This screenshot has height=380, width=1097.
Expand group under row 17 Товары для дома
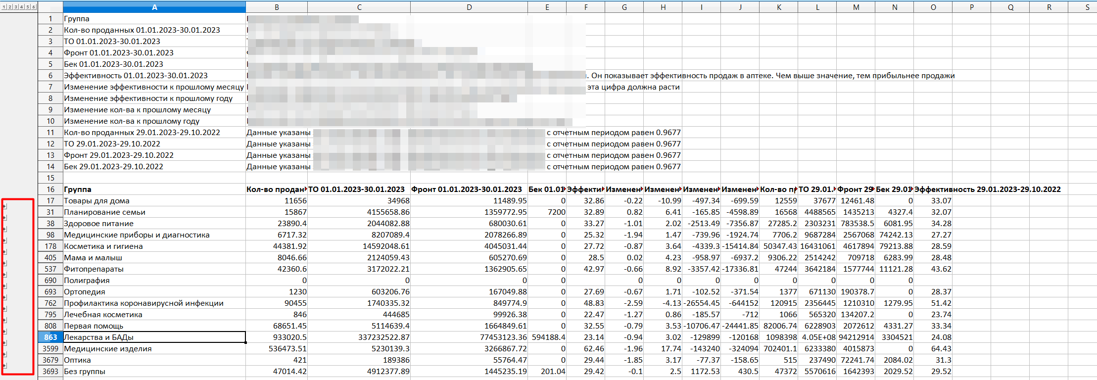5,206
